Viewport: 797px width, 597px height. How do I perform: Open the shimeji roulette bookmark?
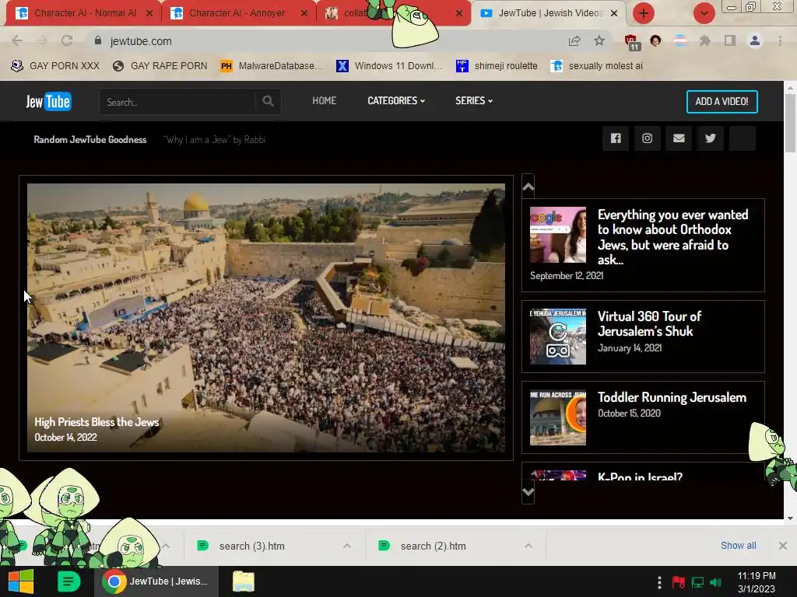(497, 66)
